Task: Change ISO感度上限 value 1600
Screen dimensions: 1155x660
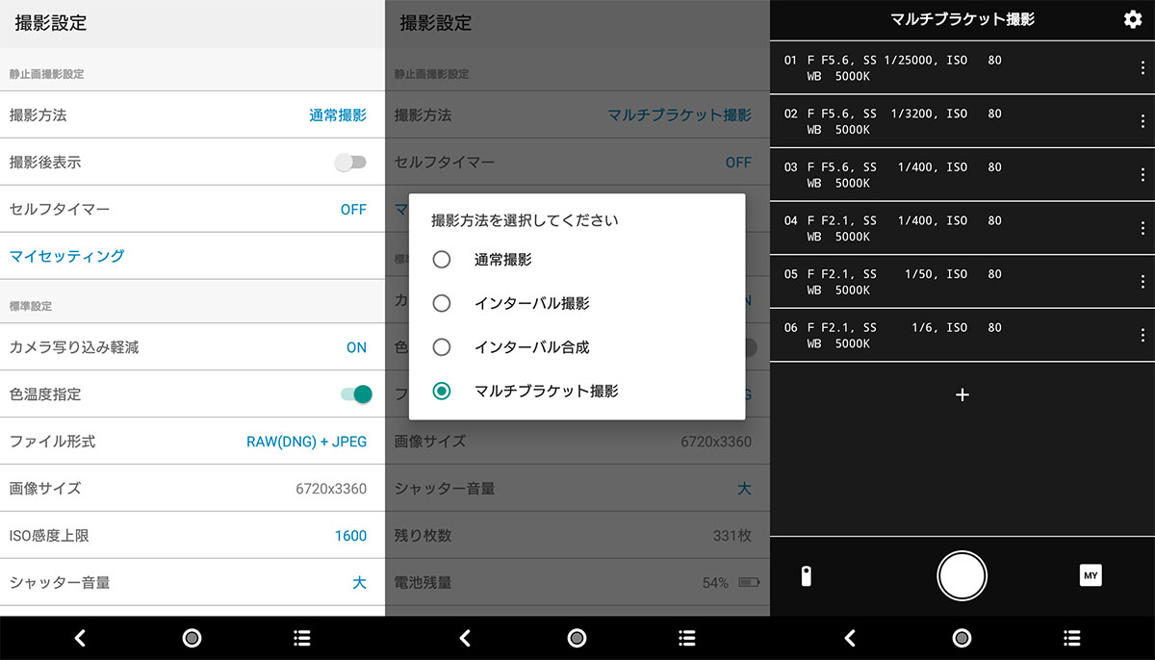Action: (192, 535)
